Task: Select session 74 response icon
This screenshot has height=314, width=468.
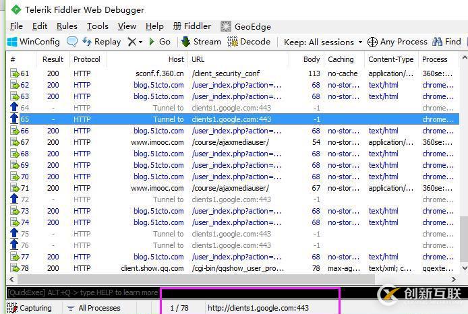Action: 15,222
